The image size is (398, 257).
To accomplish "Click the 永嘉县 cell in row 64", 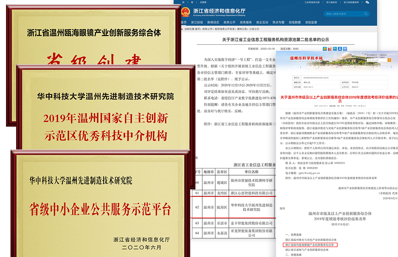I will (222, 233).
